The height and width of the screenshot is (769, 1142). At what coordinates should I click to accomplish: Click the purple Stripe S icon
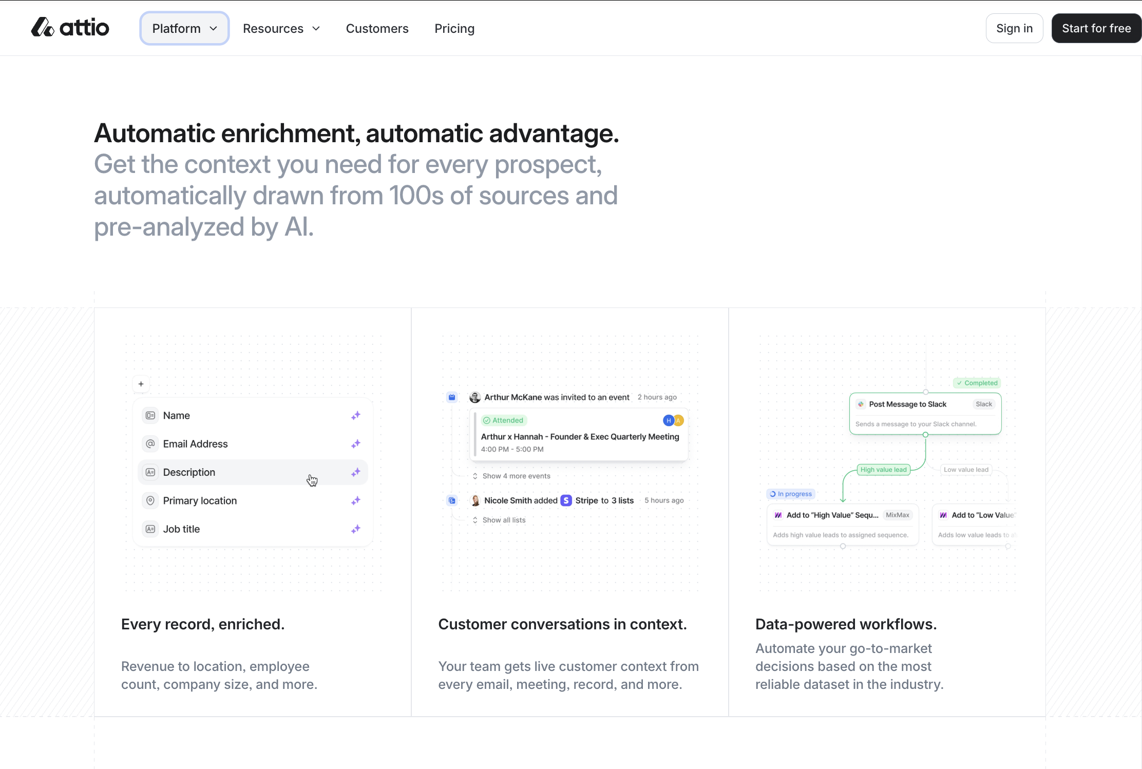[566, 501]
